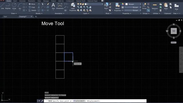Select the Measure tool
Image resolution: width=183 pixels, height=103 pixels.
point(155,6)
